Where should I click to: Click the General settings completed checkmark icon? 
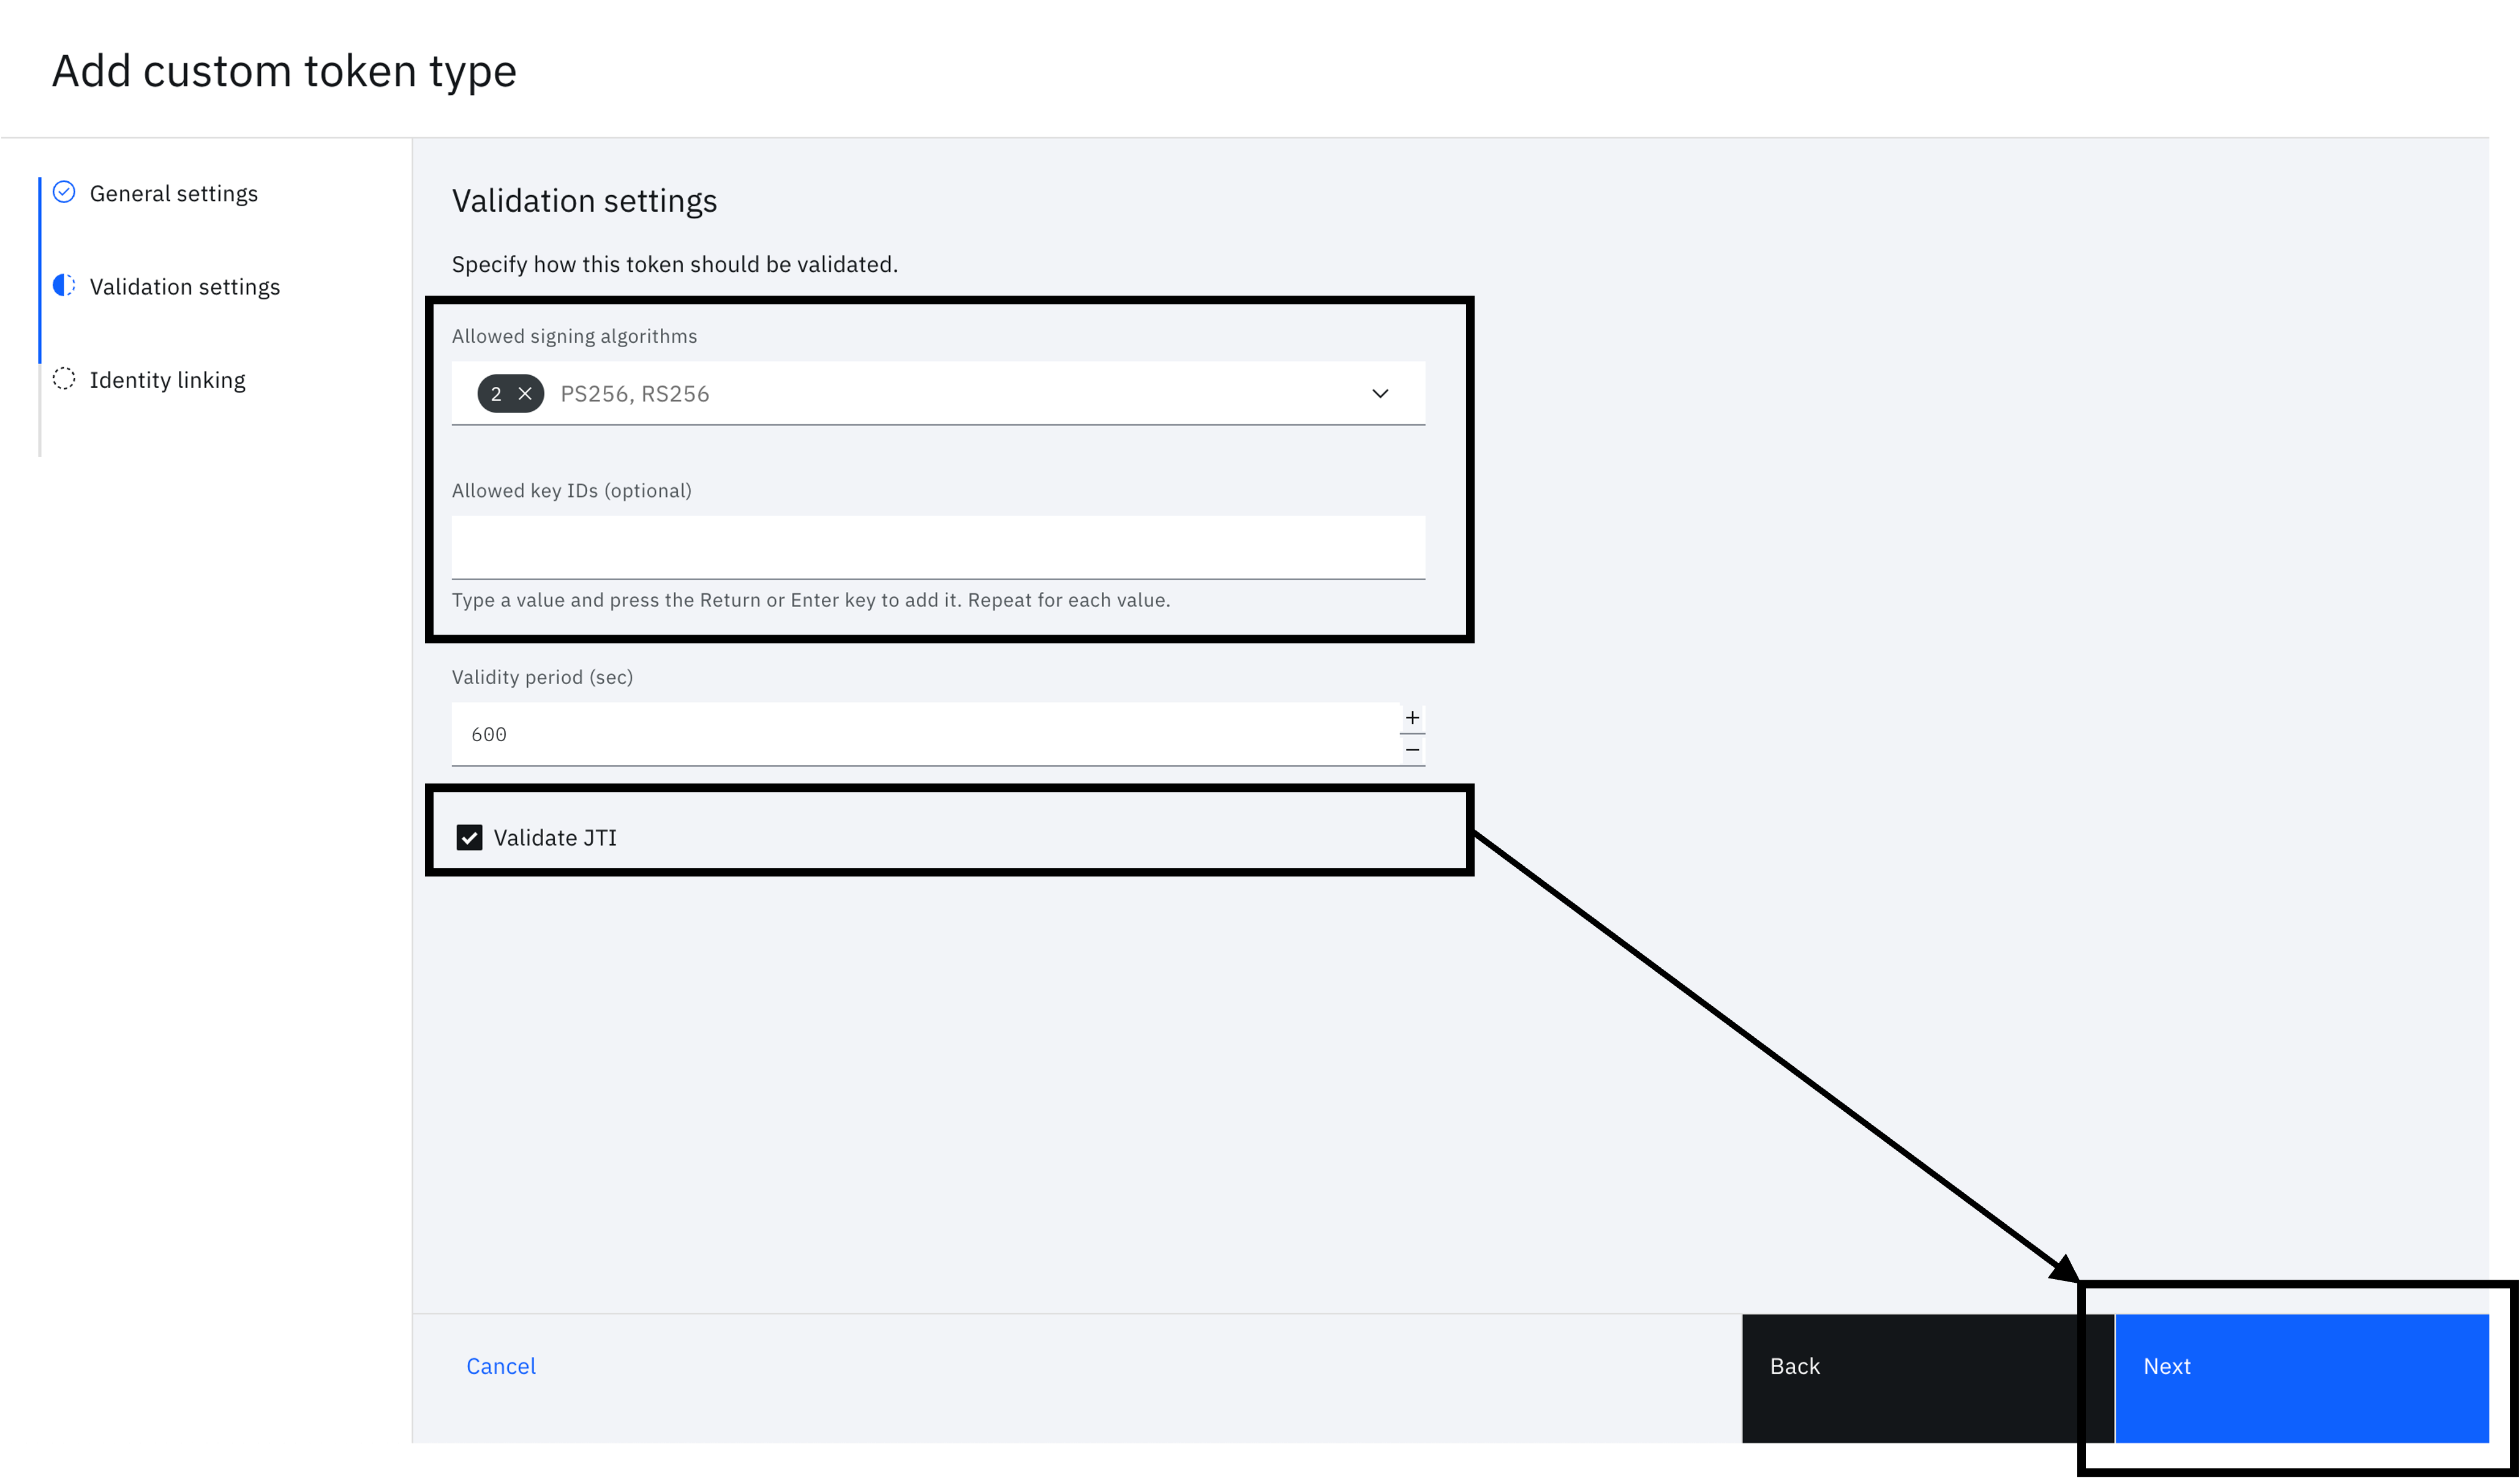[64, 192]
